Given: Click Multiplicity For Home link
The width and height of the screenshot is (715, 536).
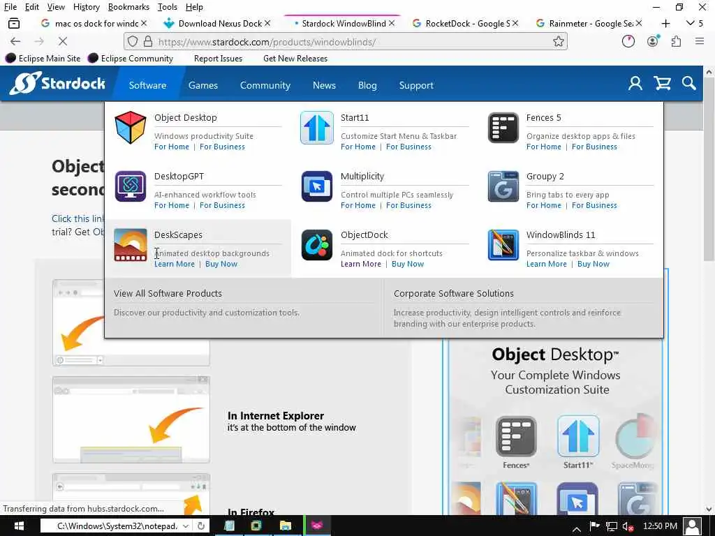Looking at the screenshot, I should point(358,206).
